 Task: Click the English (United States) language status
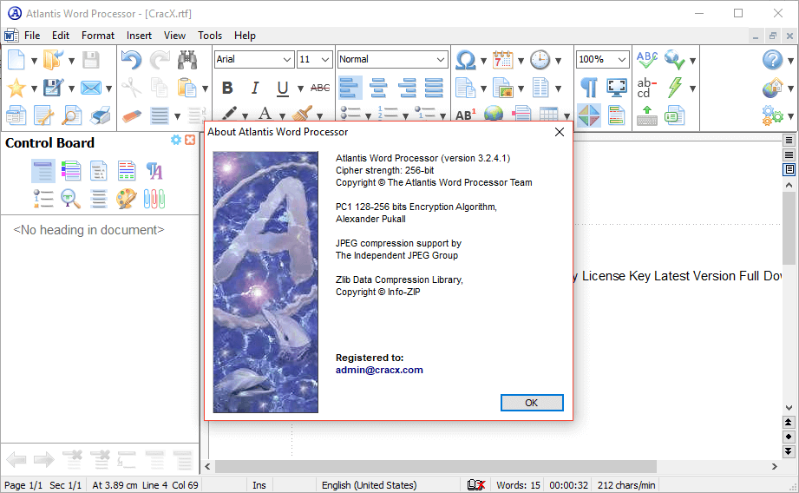[369, 485]
